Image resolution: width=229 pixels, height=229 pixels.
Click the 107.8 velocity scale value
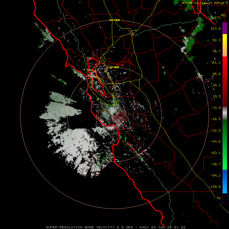coord(216,28)
